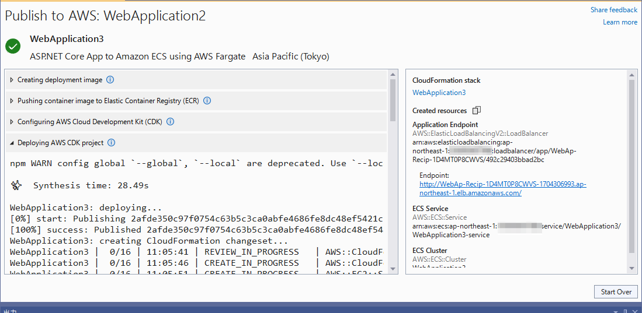Click the AWS::ECS::Cluster type text
Image resolution: width=642 pixels, height=313 pixels.
click(x=439, y=259)
